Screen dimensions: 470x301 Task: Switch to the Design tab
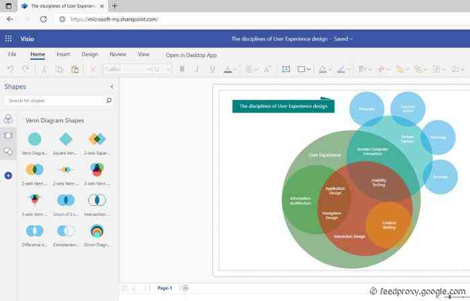coord(89,54)
